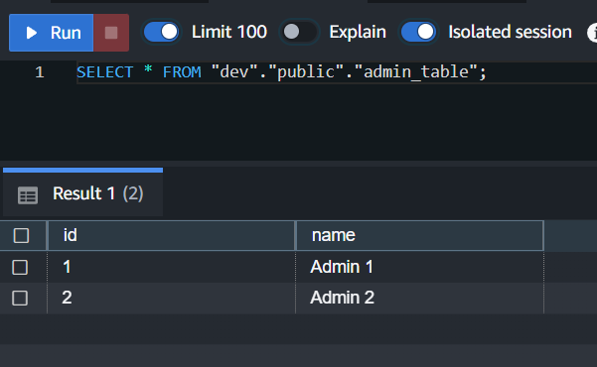This screenshot has width=597, height=367.
Task: Enable the Explain toggle
Action: 299,32
